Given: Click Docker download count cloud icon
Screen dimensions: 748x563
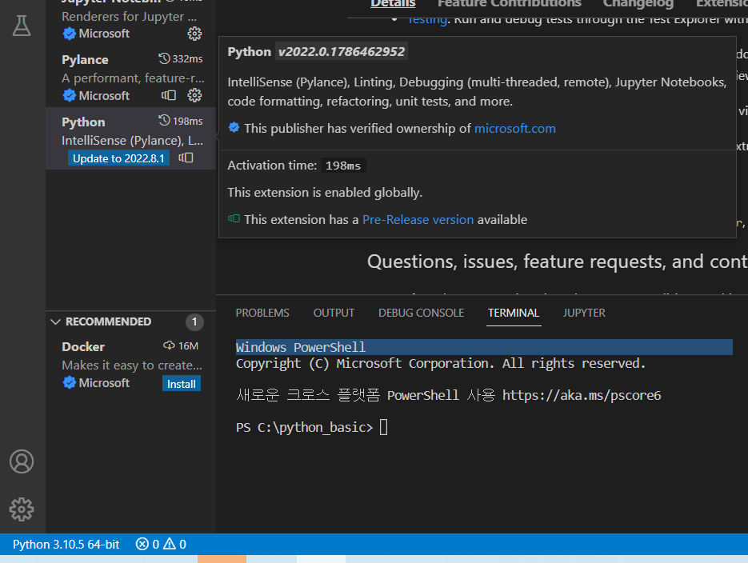Looking at the screenshot, I should click(x=169, y=345).
